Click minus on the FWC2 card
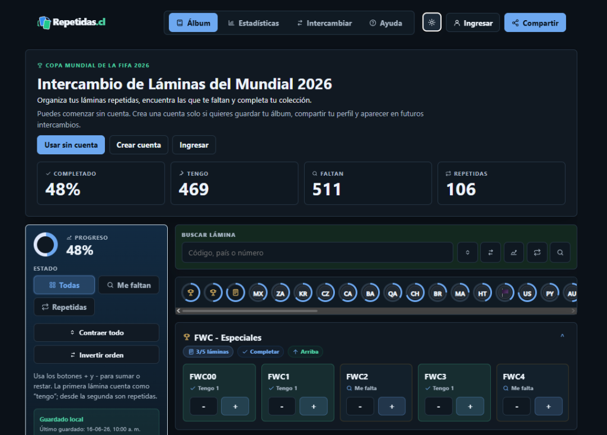 [360, 407]
